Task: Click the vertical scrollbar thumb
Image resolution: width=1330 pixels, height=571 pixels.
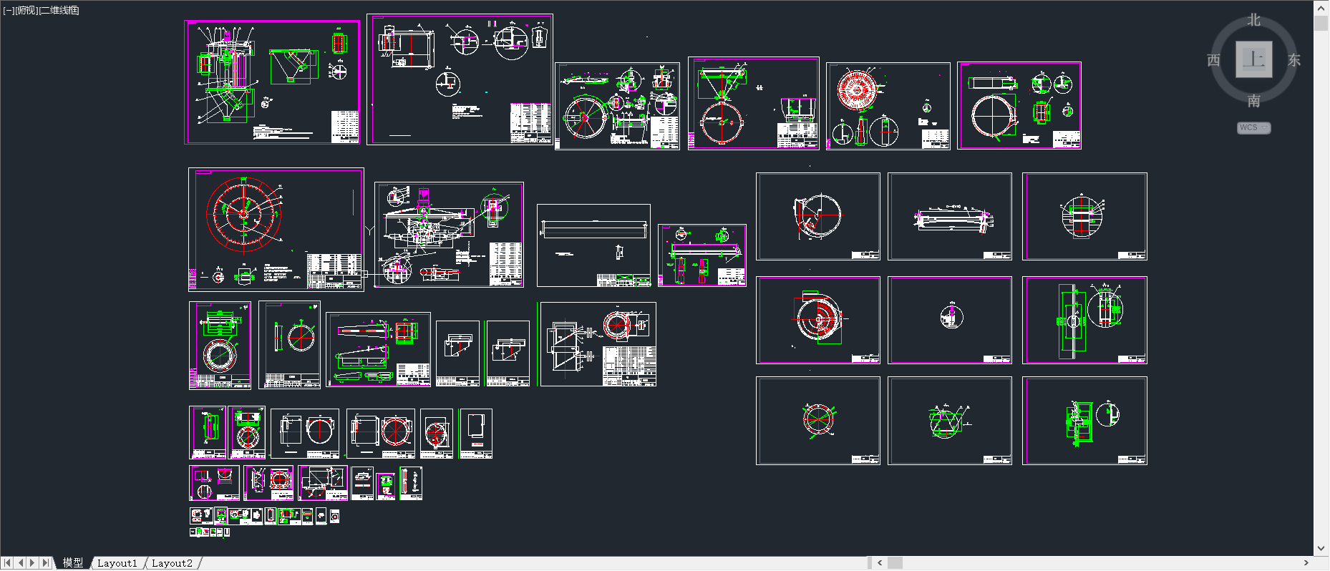Action: pos(1321,23)
